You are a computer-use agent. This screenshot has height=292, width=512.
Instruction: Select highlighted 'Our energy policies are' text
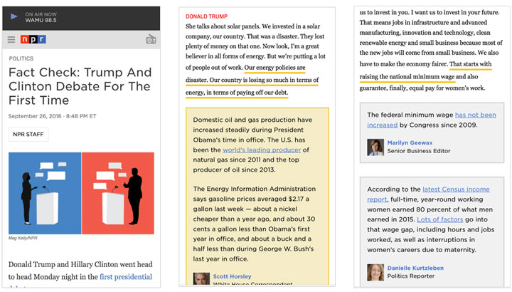(x=274, y=68)
